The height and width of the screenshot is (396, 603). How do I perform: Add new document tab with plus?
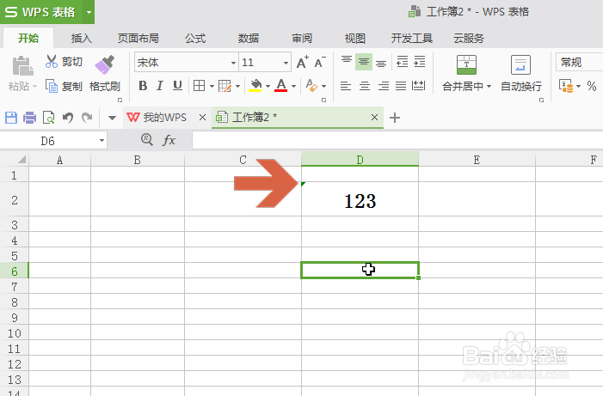pyautogui.click(x=395, y=118)
